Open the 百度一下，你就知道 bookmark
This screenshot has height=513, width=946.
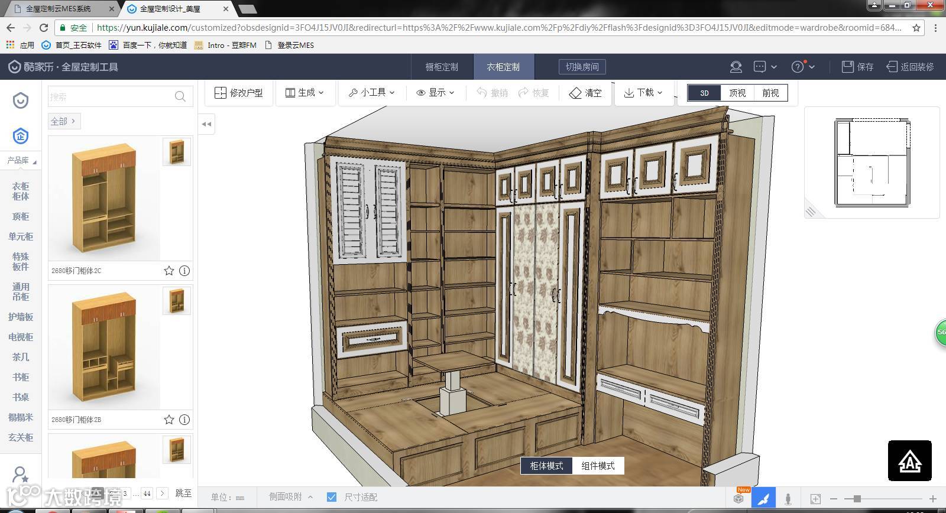pyautogui.click(x=148, y=45)
